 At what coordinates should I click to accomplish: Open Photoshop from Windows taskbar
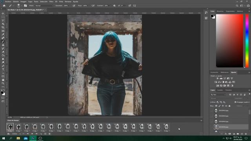coord(33,138)
